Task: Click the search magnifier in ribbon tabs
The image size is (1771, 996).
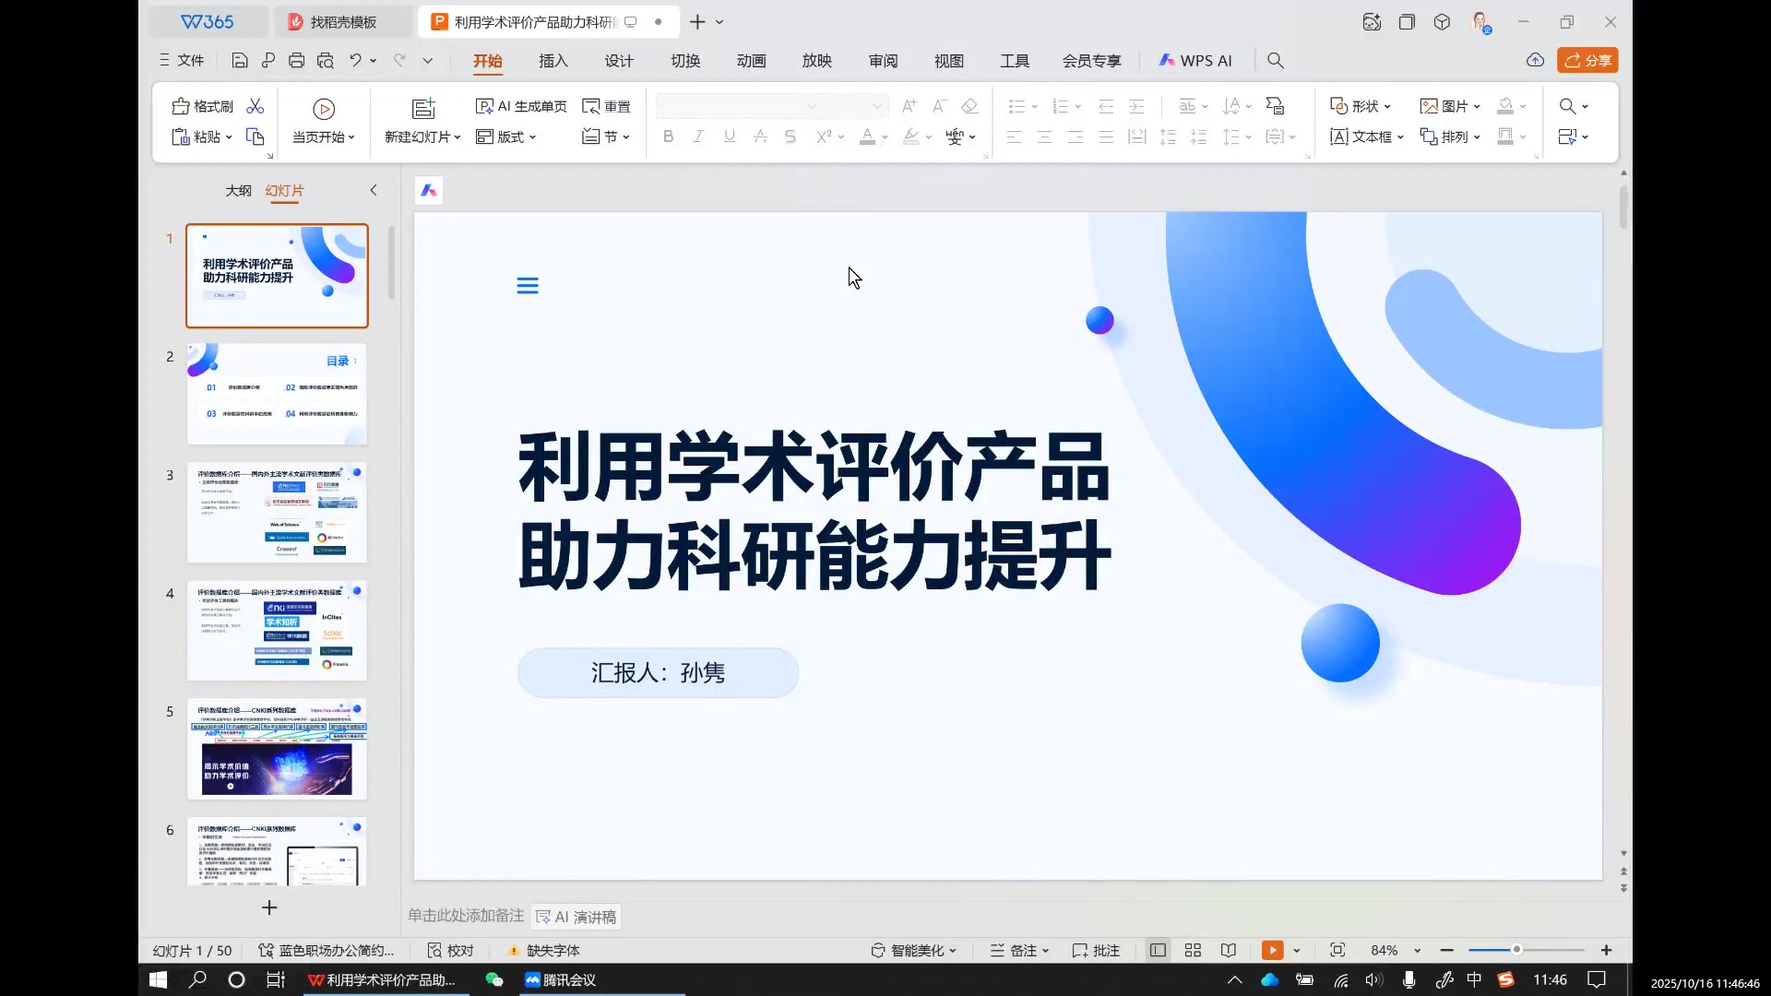Action: [x=1276, y=61]
